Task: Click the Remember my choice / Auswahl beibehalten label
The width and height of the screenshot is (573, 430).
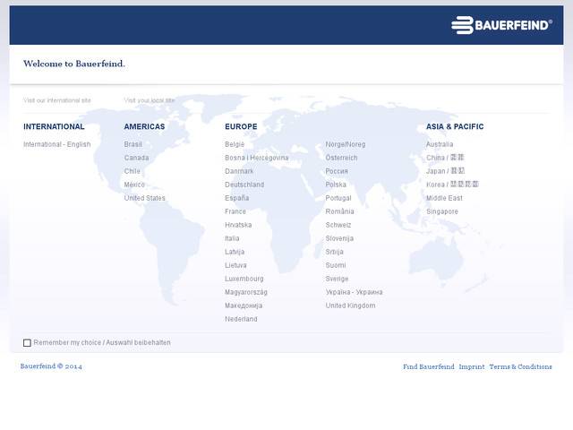Action: 102,342
